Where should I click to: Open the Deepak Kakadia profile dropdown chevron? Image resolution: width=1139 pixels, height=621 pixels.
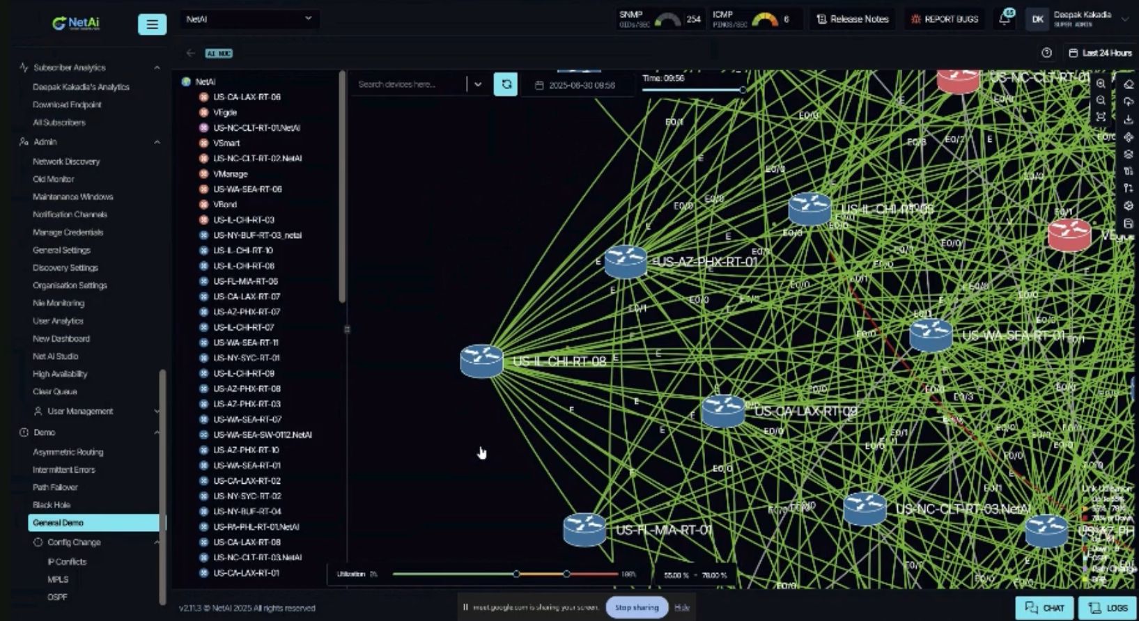pyautogui.click(x=1124, y=19)
